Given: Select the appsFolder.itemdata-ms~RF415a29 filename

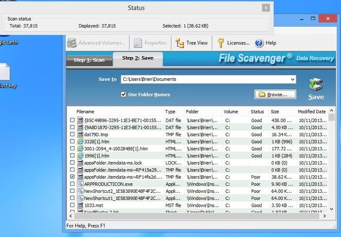Looking at the screenshot, I should (123, 170).
